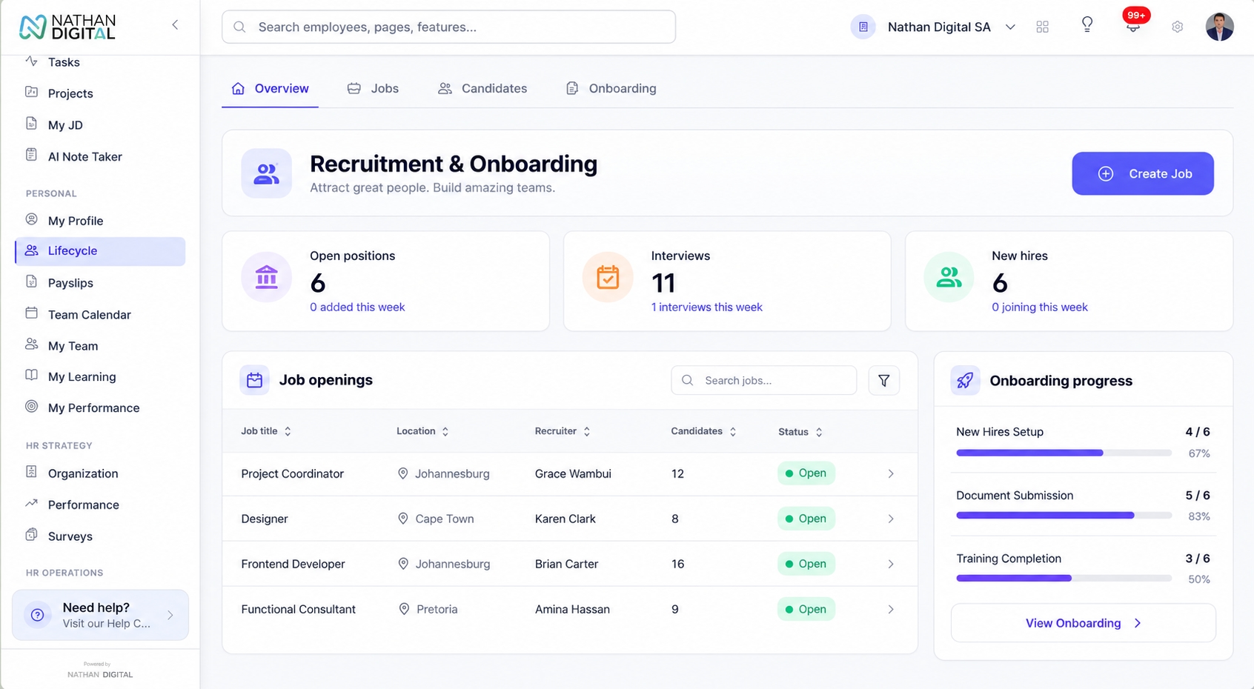The width and height of the screenshot is (1254, 689).
Task: Open notifications bell with 99+ badge
Action: click(1133, 24)
